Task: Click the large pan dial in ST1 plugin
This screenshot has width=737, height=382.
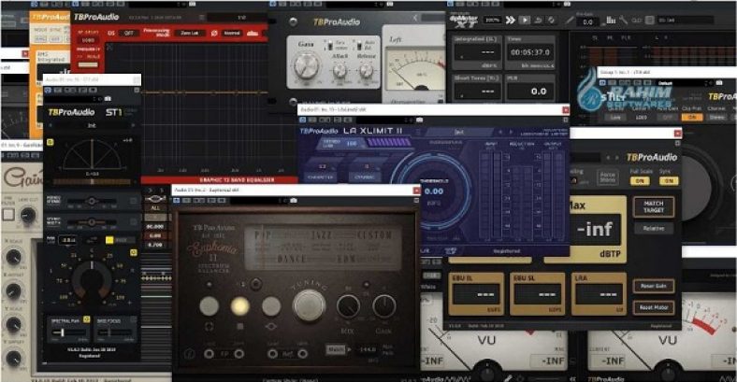Action: point(92,280)
